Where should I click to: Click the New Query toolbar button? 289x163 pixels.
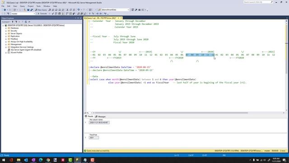[x=41, y=10]
